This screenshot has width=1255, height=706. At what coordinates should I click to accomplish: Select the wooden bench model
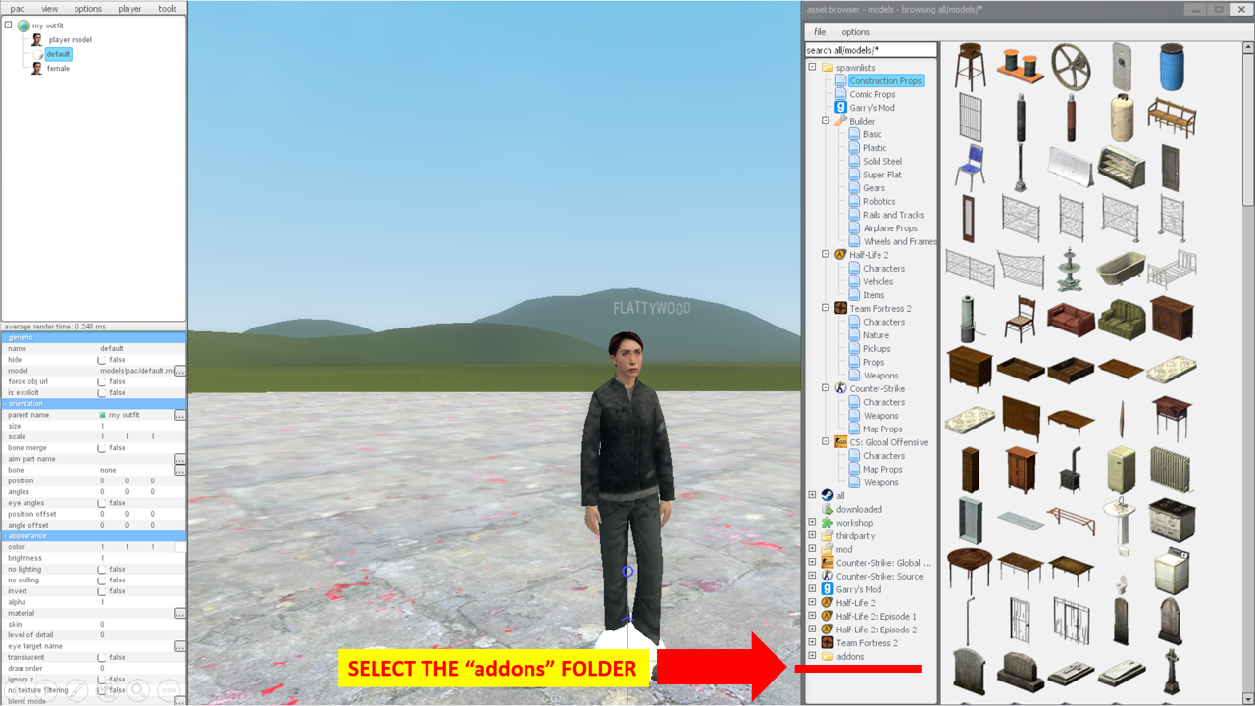tap(1171, 118)
